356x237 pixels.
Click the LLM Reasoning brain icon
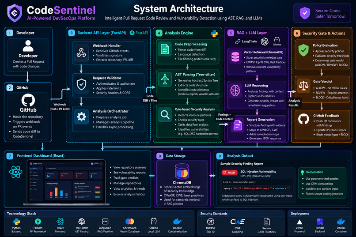(x=235, y=90)
